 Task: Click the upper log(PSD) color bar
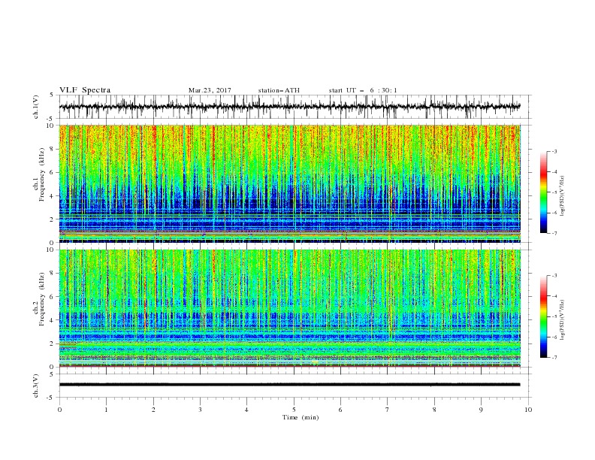click(543, 192)
